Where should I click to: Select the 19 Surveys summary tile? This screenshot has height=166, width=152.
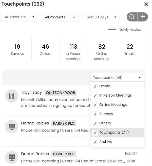[x=17, y=49]
